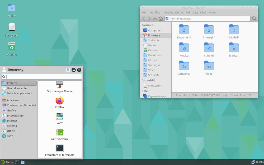Open the Cestino desktop trash icon
This screenshot has width=264, height=165.
(12, 46)
